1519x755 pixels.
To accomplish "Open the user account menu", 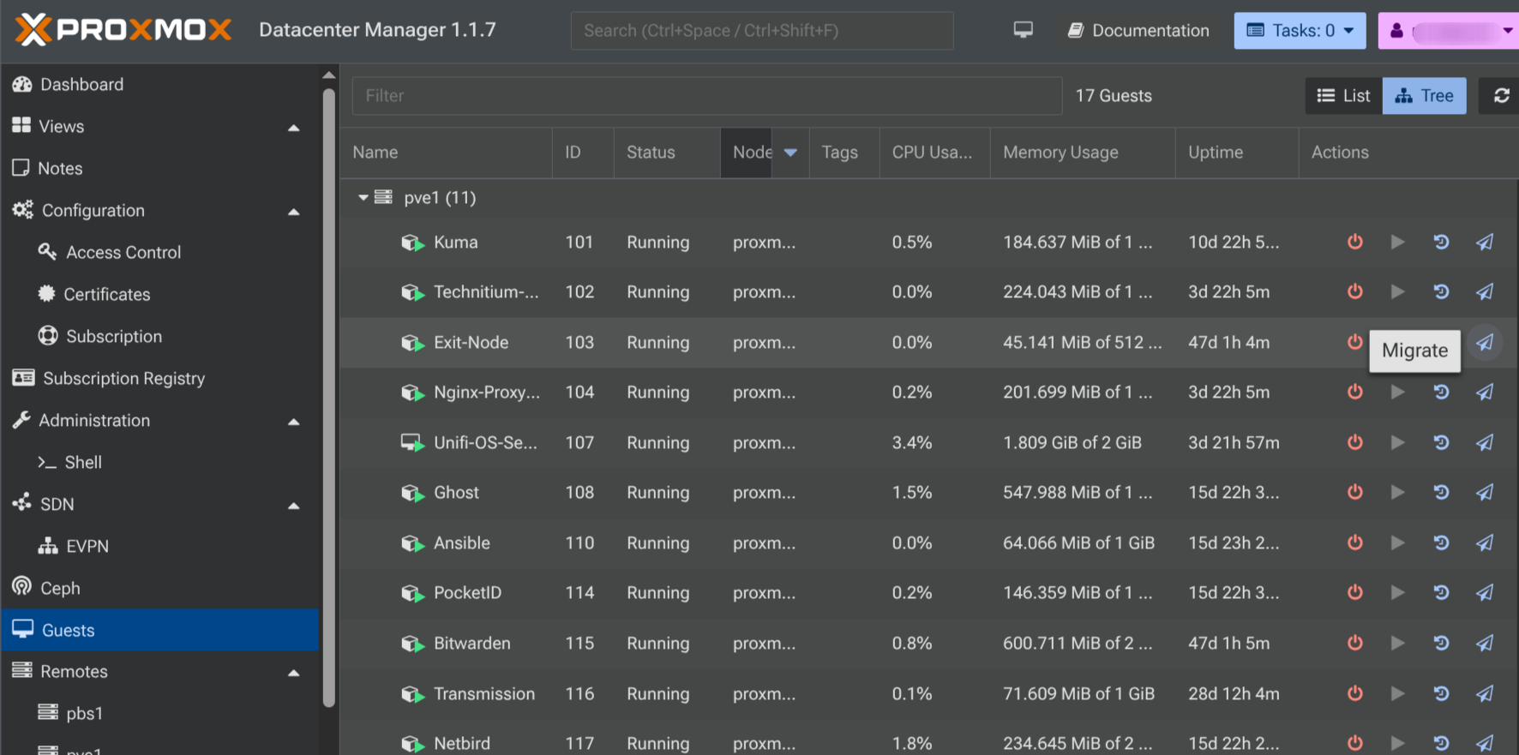I will 1448,31.
